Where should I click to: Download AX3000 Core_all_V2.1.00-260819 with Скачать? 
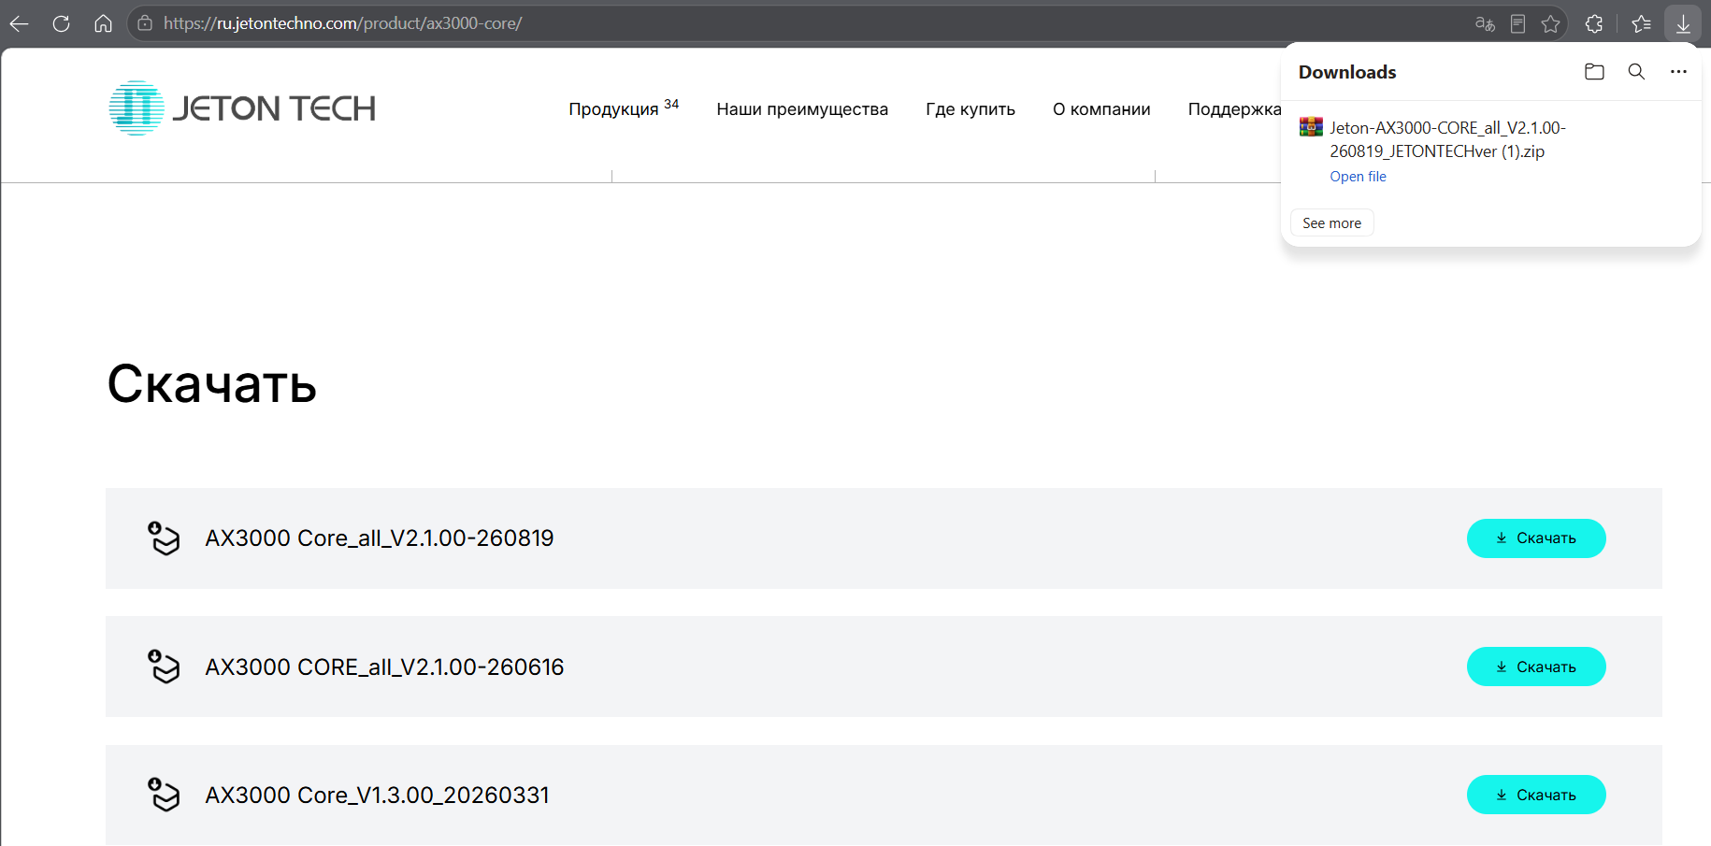pyautogui.click(x=1536, y=538)
